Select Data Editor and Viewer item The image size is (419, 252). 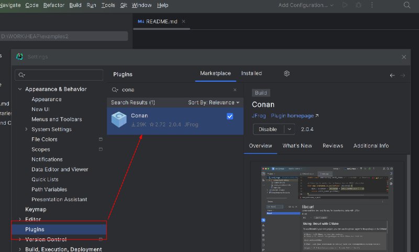(x=60, y=169)
